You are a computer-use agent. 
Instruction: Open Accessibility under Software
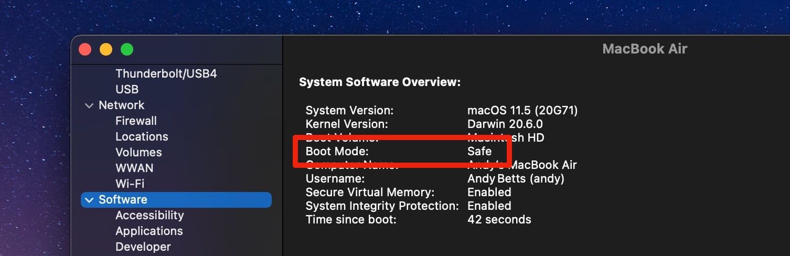[x=150, y=215]
